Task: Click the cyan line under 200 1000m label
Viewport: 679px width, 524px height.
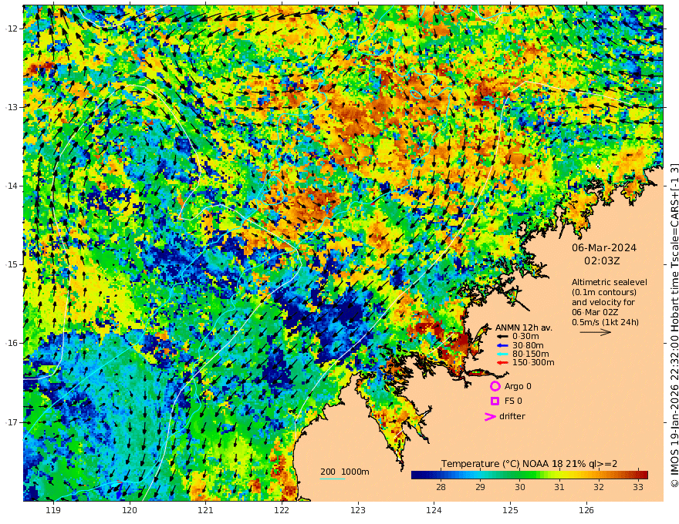Action: click(x=333, y=479)
